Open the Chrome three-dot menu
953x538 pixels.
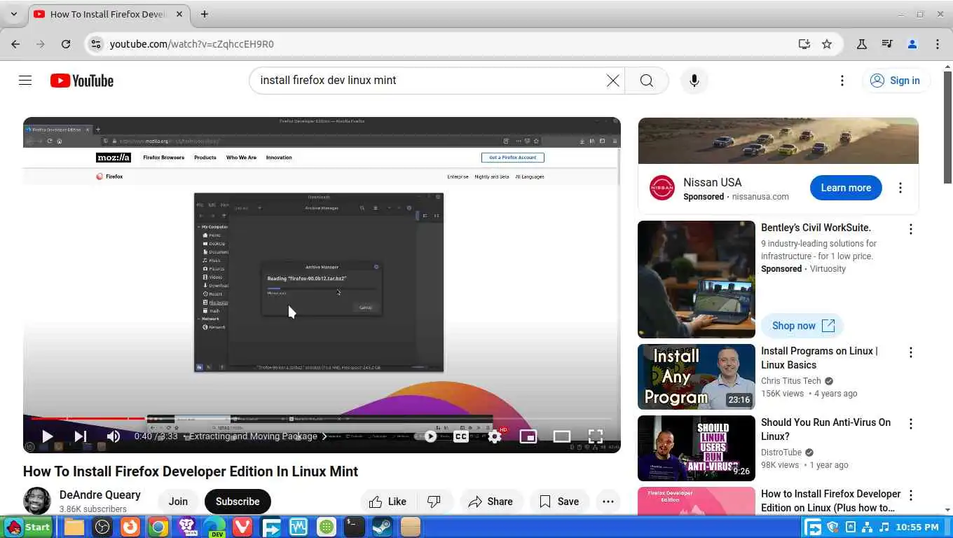tap(938, 44)
